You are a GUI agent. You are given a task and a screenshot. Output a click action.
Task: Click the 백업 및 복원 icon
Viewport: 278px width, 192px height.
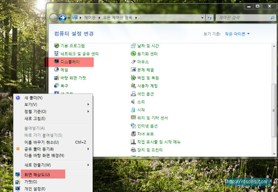133,78
